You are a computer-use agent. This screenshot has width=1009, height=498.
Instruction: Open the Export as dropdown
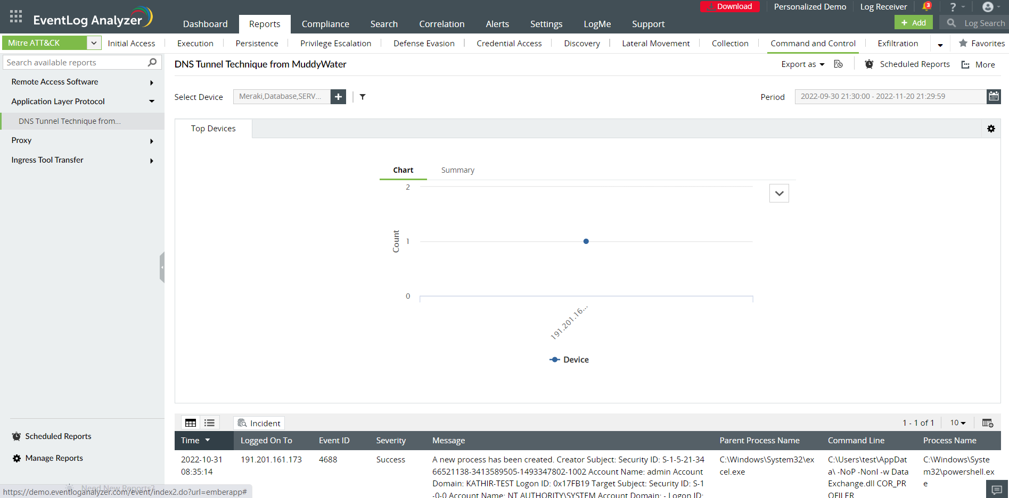pyautogui.click(x=803, y=64)
